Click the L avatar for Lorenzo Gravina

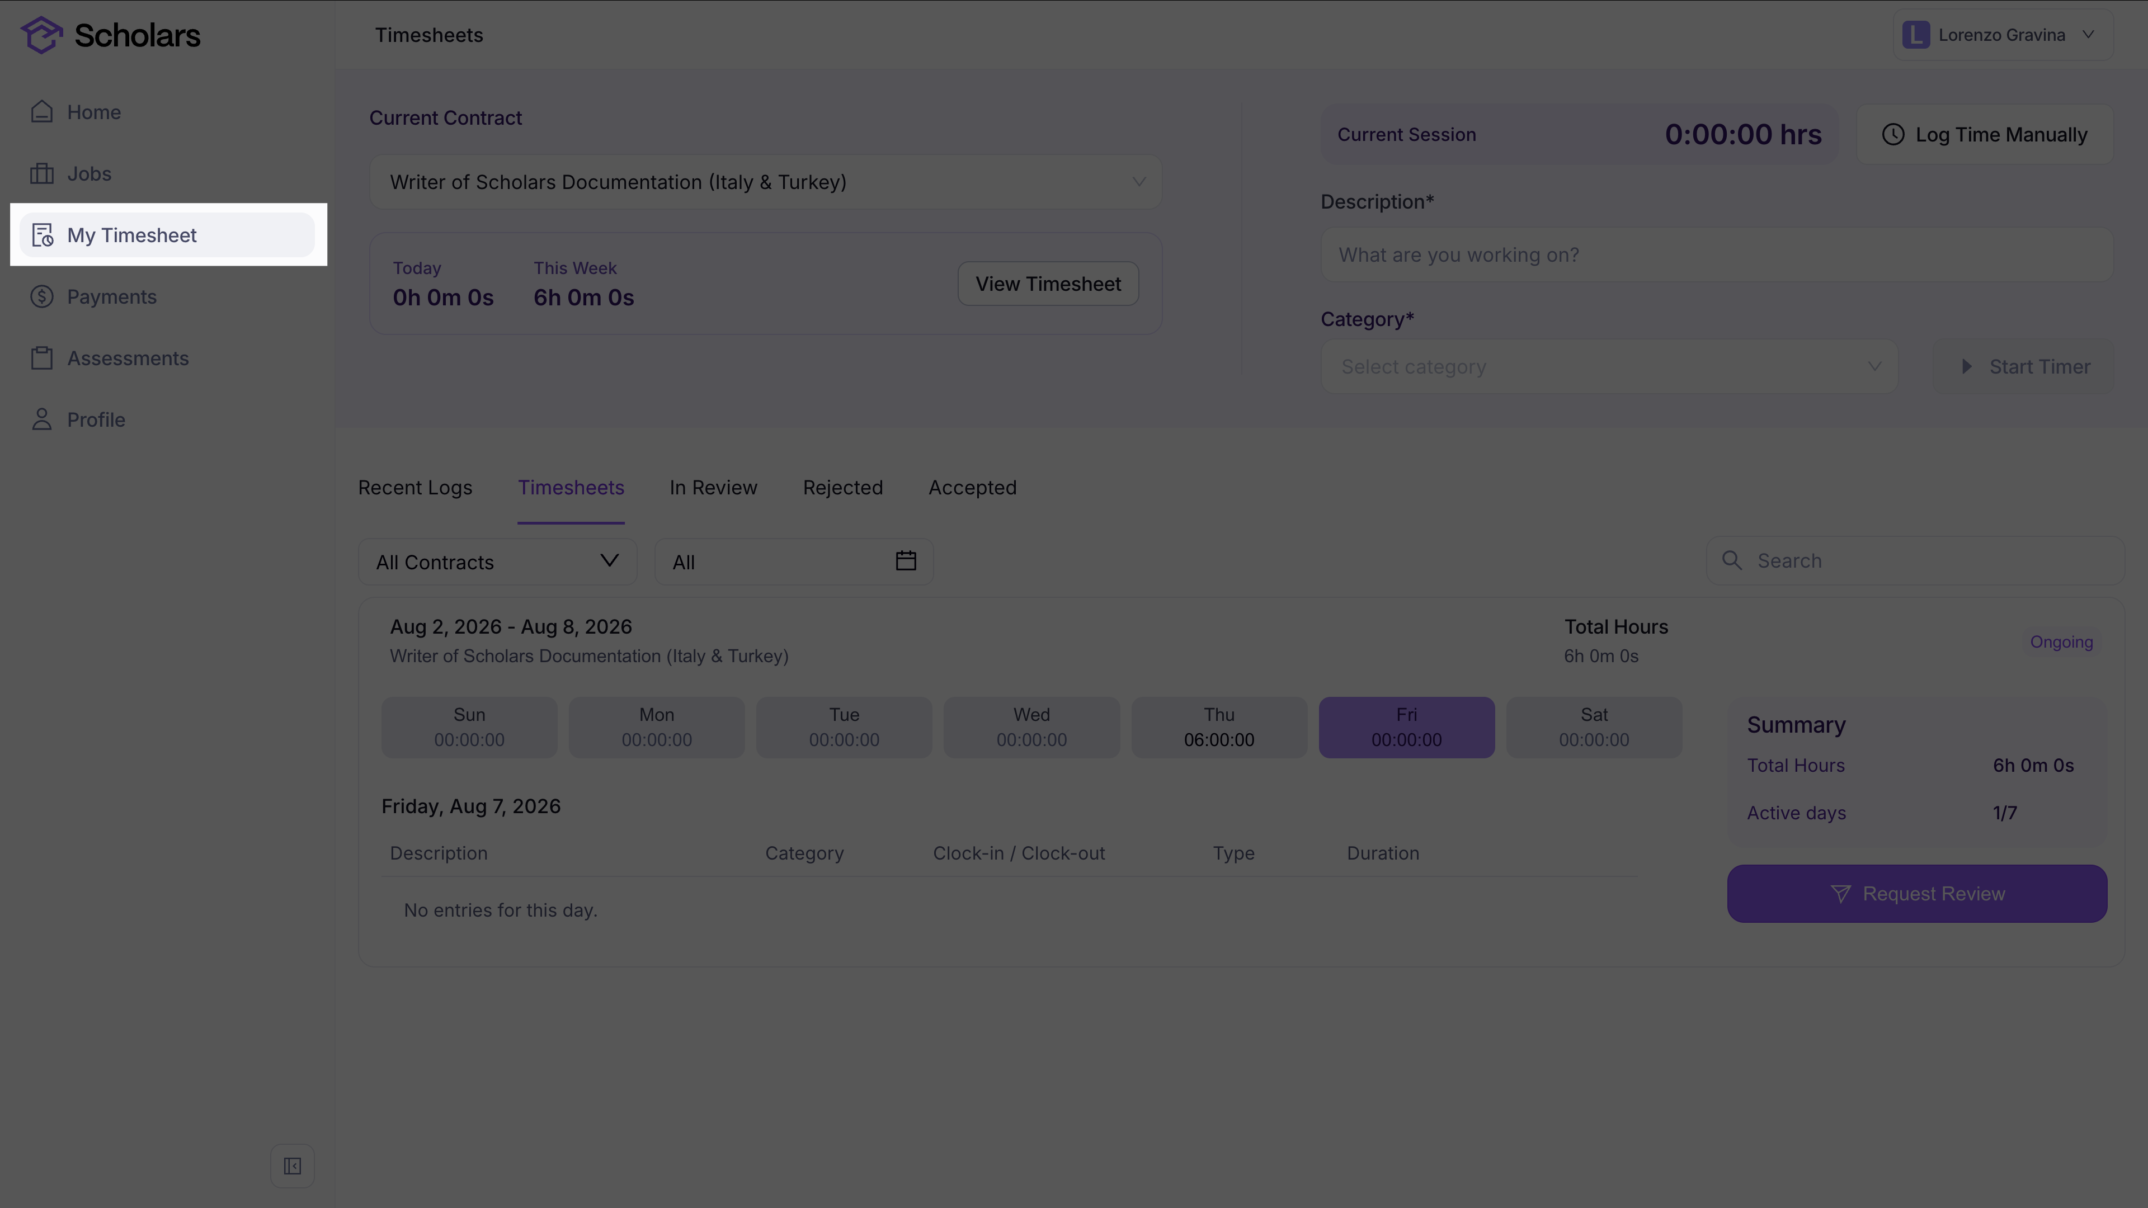[1916, 35]
